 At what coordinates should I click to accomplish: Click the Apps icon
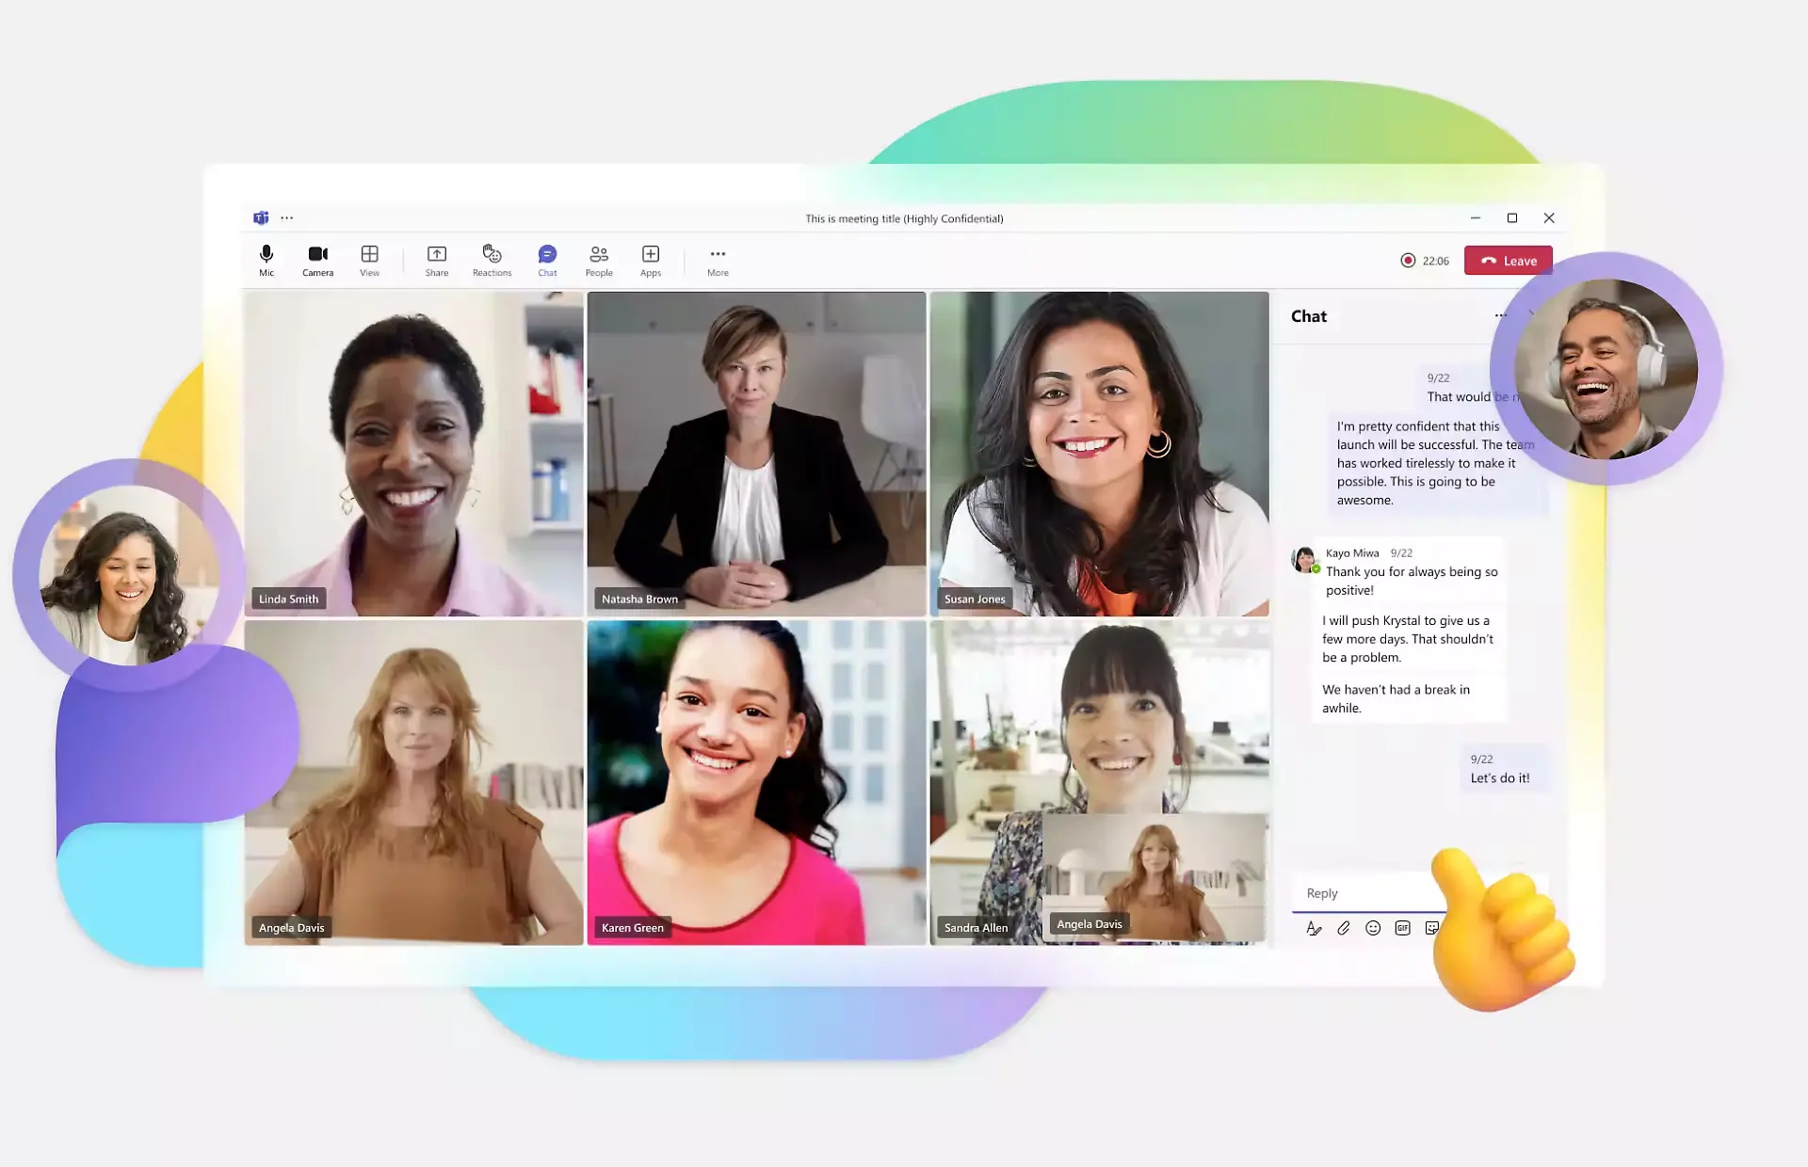[650, 260]
